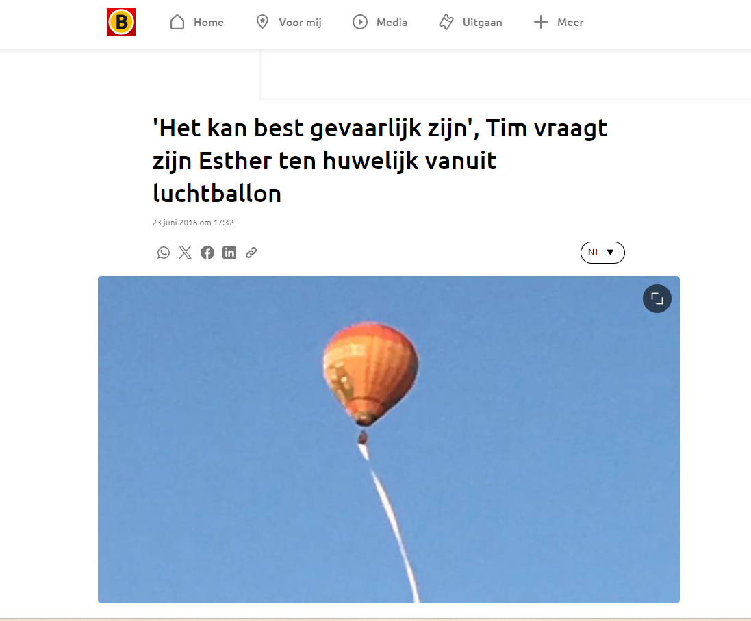The image size is (751, 621).
Task: Share article on LinkedIn icon
Action: point(229,253)
